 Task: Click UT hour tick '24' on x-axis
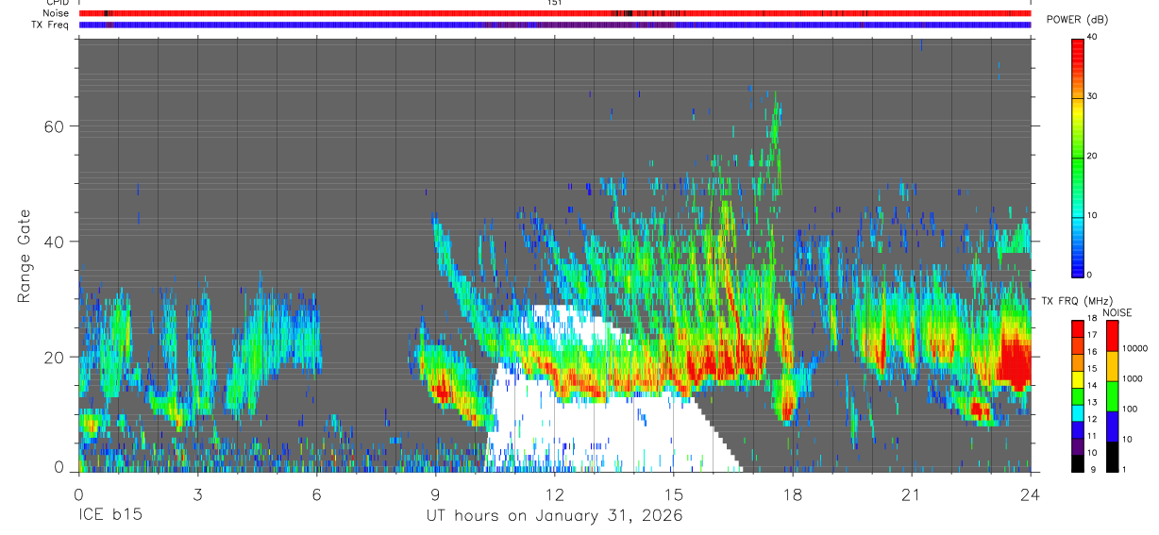[1030, 493]
